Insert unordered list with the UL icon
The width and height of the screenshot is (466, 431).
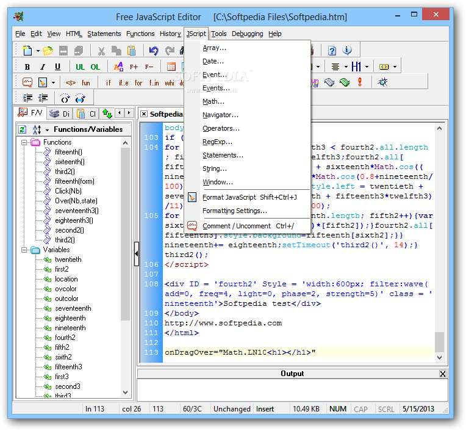click(81, 67)
